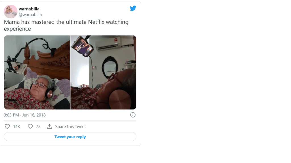Viewport: 291px width, 163px height.
Task: Open the warnabilla display name
Action: click(x=29, y=9)
